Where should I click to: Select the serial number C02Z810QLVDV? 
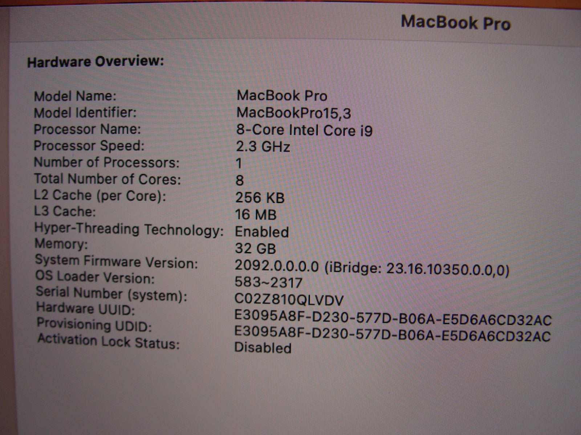[289, 300]
